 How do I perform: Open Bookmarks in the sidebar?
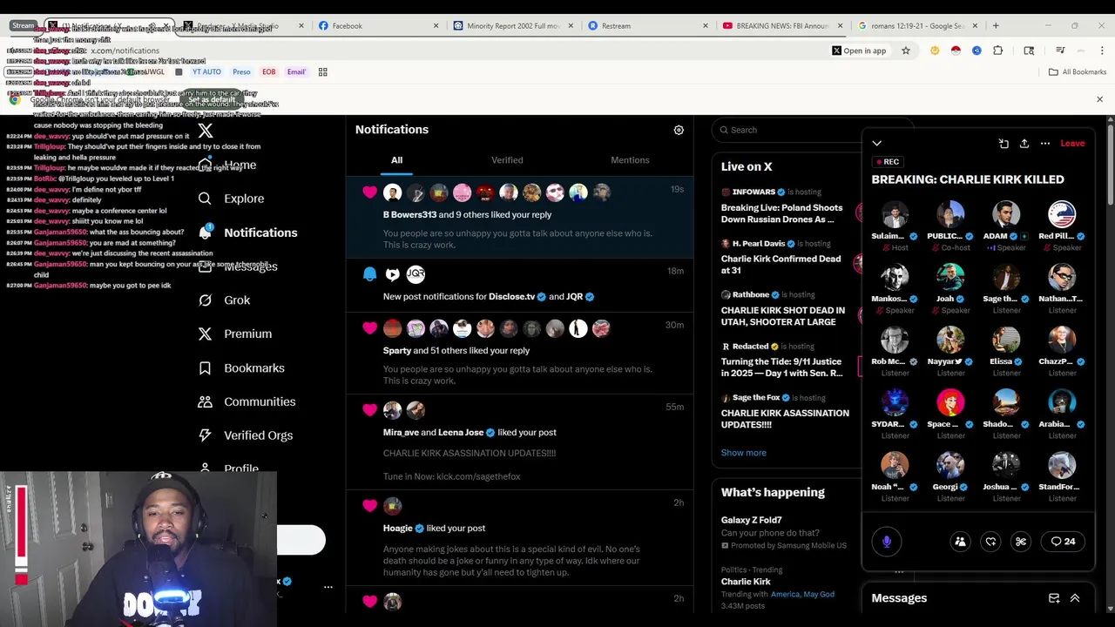[x=241, y=367]
